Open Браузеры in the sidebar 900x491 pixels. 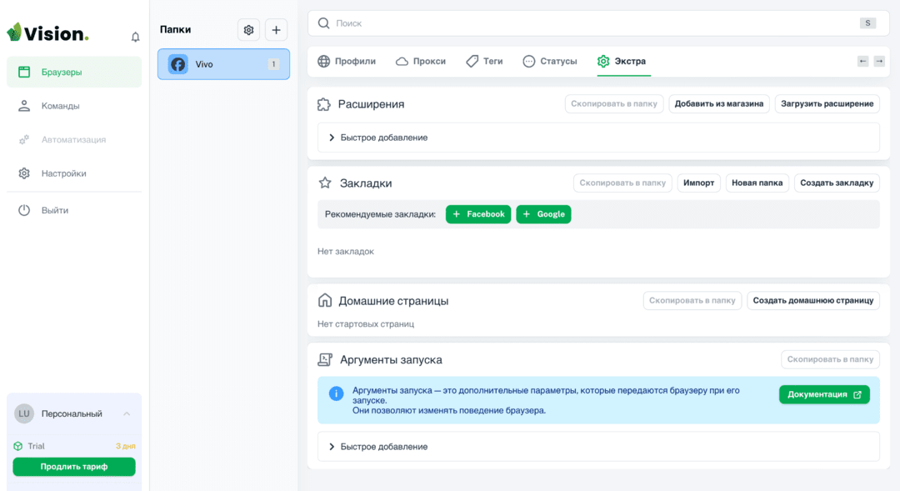pyautogui.click(x=74, y=72)
